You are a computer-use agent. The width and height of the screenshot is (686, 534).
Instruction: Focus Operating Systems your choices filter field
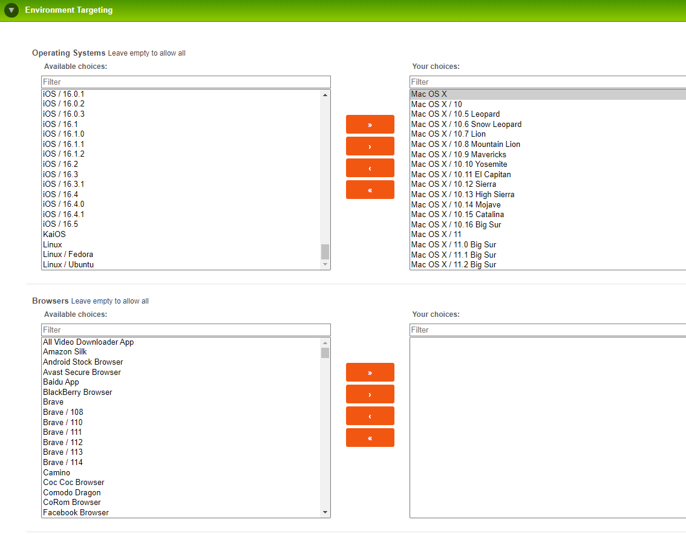[547, 82]
